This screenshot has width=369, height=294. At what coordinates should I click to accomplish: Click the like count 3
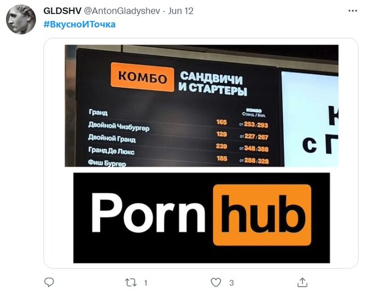(232, 282)
